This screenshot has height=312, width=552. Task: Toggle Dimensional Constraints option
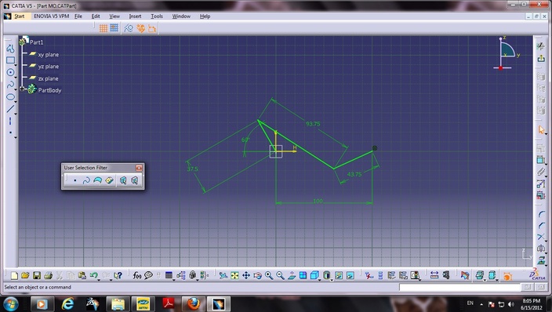(152, 28)
